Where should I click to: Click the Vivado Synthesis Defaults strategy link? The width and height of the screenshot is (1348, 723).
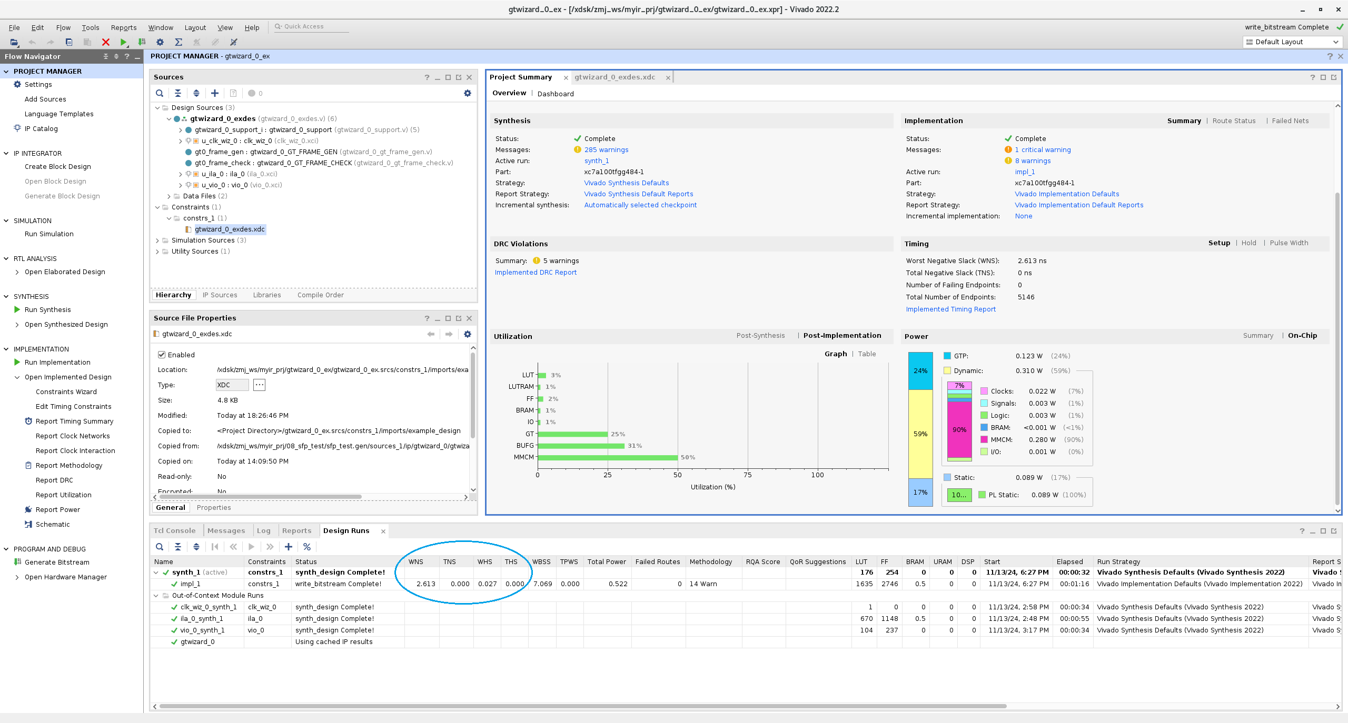[x=627, y=183]
